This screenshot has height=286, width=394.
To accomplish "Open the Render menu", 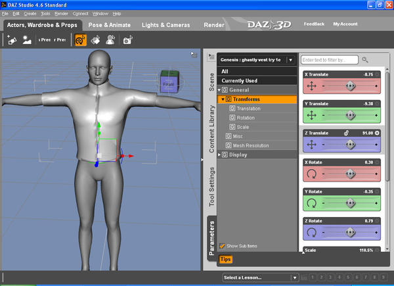I will pos(61,14).
